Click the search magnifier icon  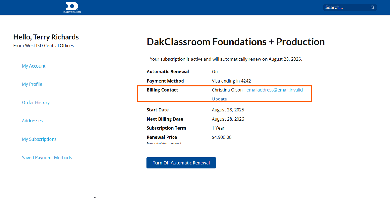(x=372, y=7)
